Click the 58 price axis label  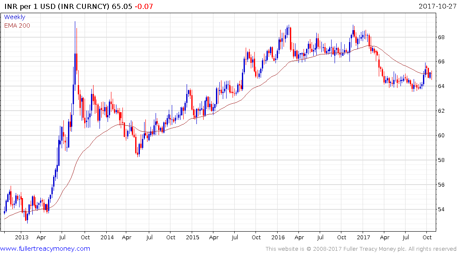pos(441,160)
